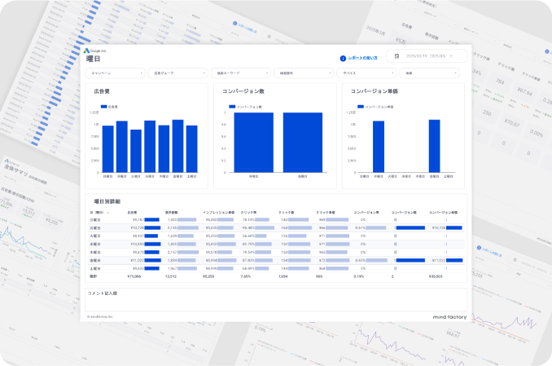Image resolution: width=552 pixels, height=366 pixels.
Task: Click the 曜日別詳細 table title
Action: click(107, 201)
